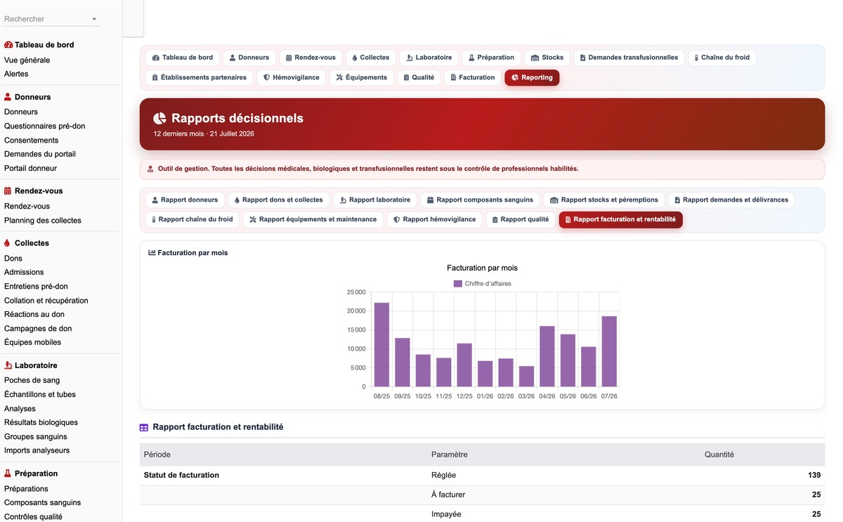Open Admissions sidebar link
This screenshot has height=522, width=843.
24,273
